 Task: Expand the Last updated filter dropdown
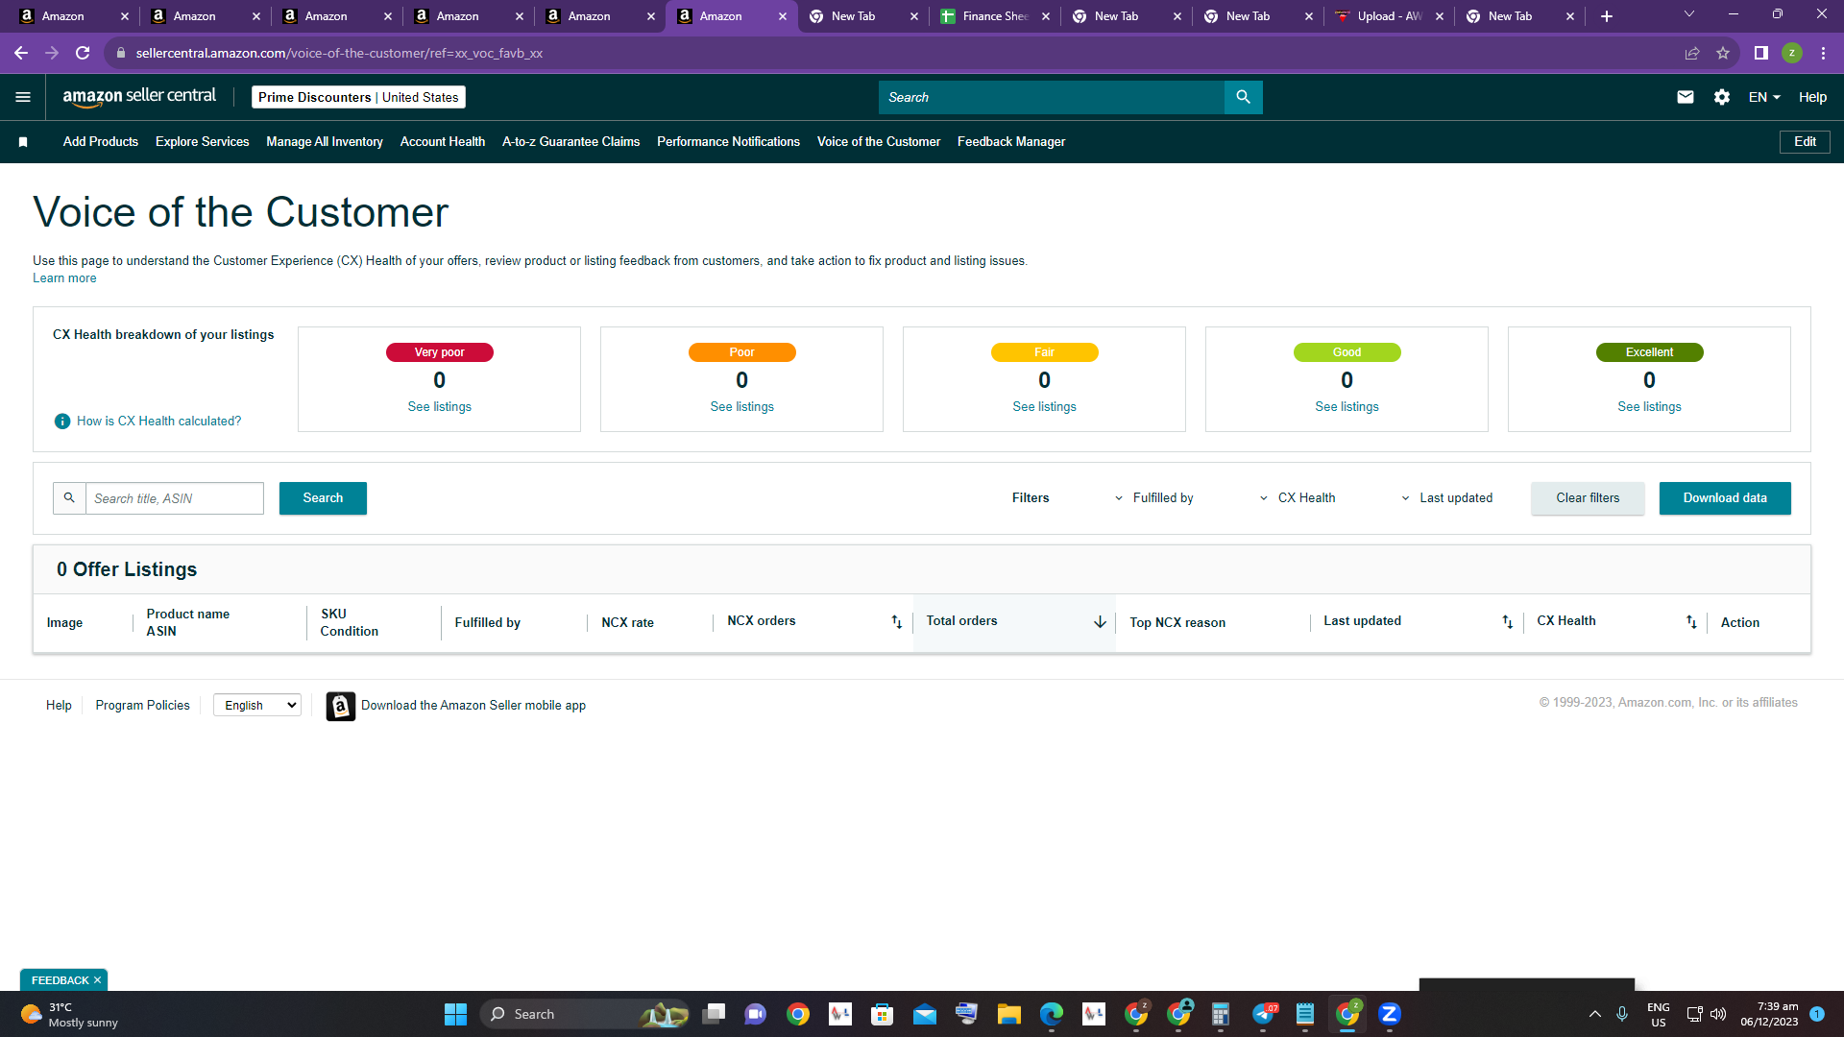tap(1446, 498)
